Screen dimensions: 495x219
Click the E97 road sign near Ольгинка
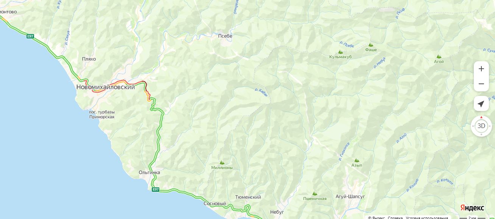pyautogui.click(x=156, y=189)
